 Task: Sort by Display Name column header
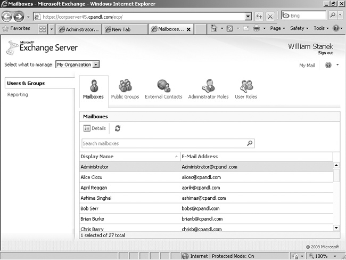[130, 157]
